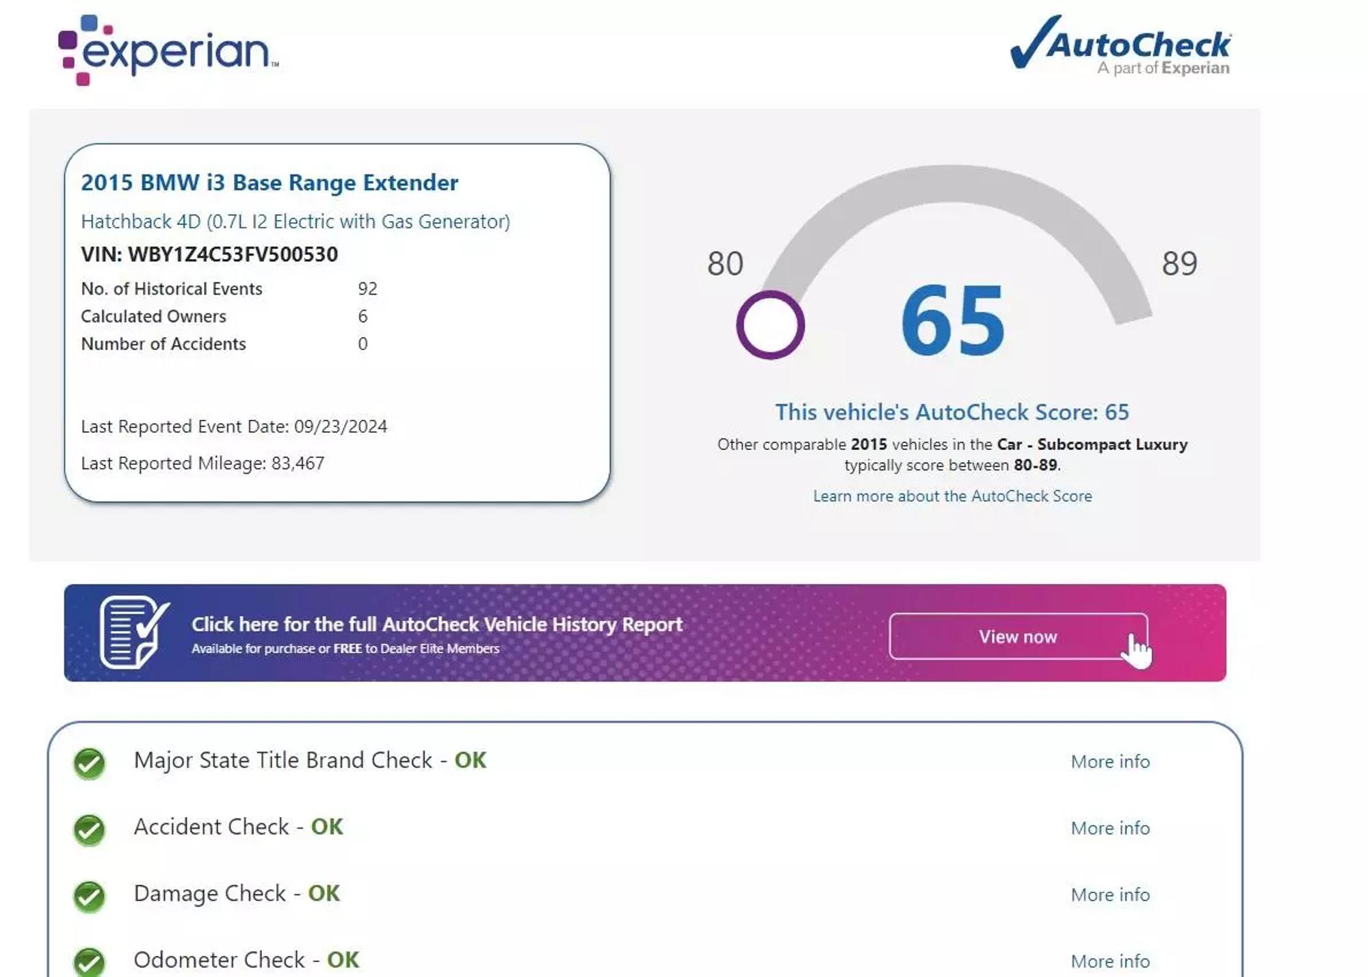Click the green check icon for Accident Check
1368x977 pixels.
pyautogui.click(x=90, y=830)
